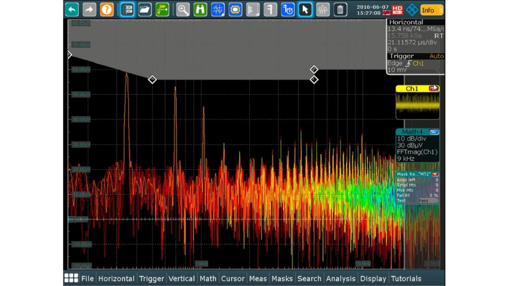
Task: Click the Fail Rt row in mask results
Action: pyautogui.click(x=418, y=196)
